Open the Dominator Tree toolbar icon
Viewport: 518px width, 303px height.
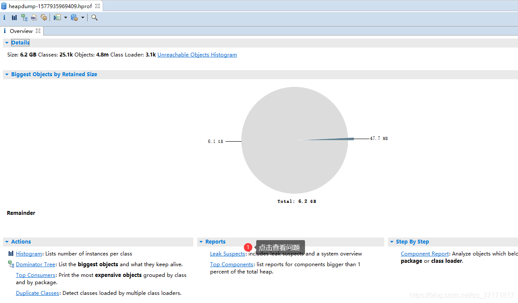[x=24, y=18]
